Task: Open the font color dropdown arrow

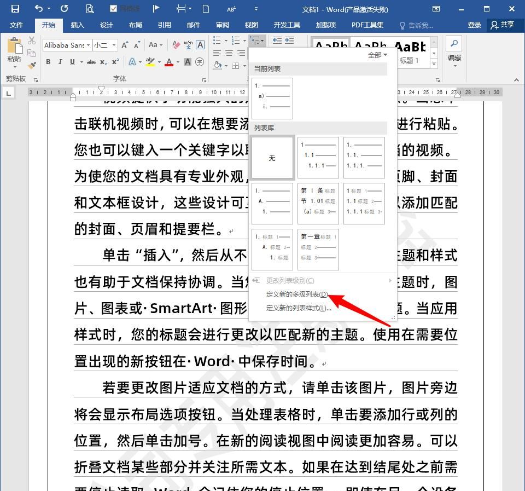Action: [x=177, y=62]
